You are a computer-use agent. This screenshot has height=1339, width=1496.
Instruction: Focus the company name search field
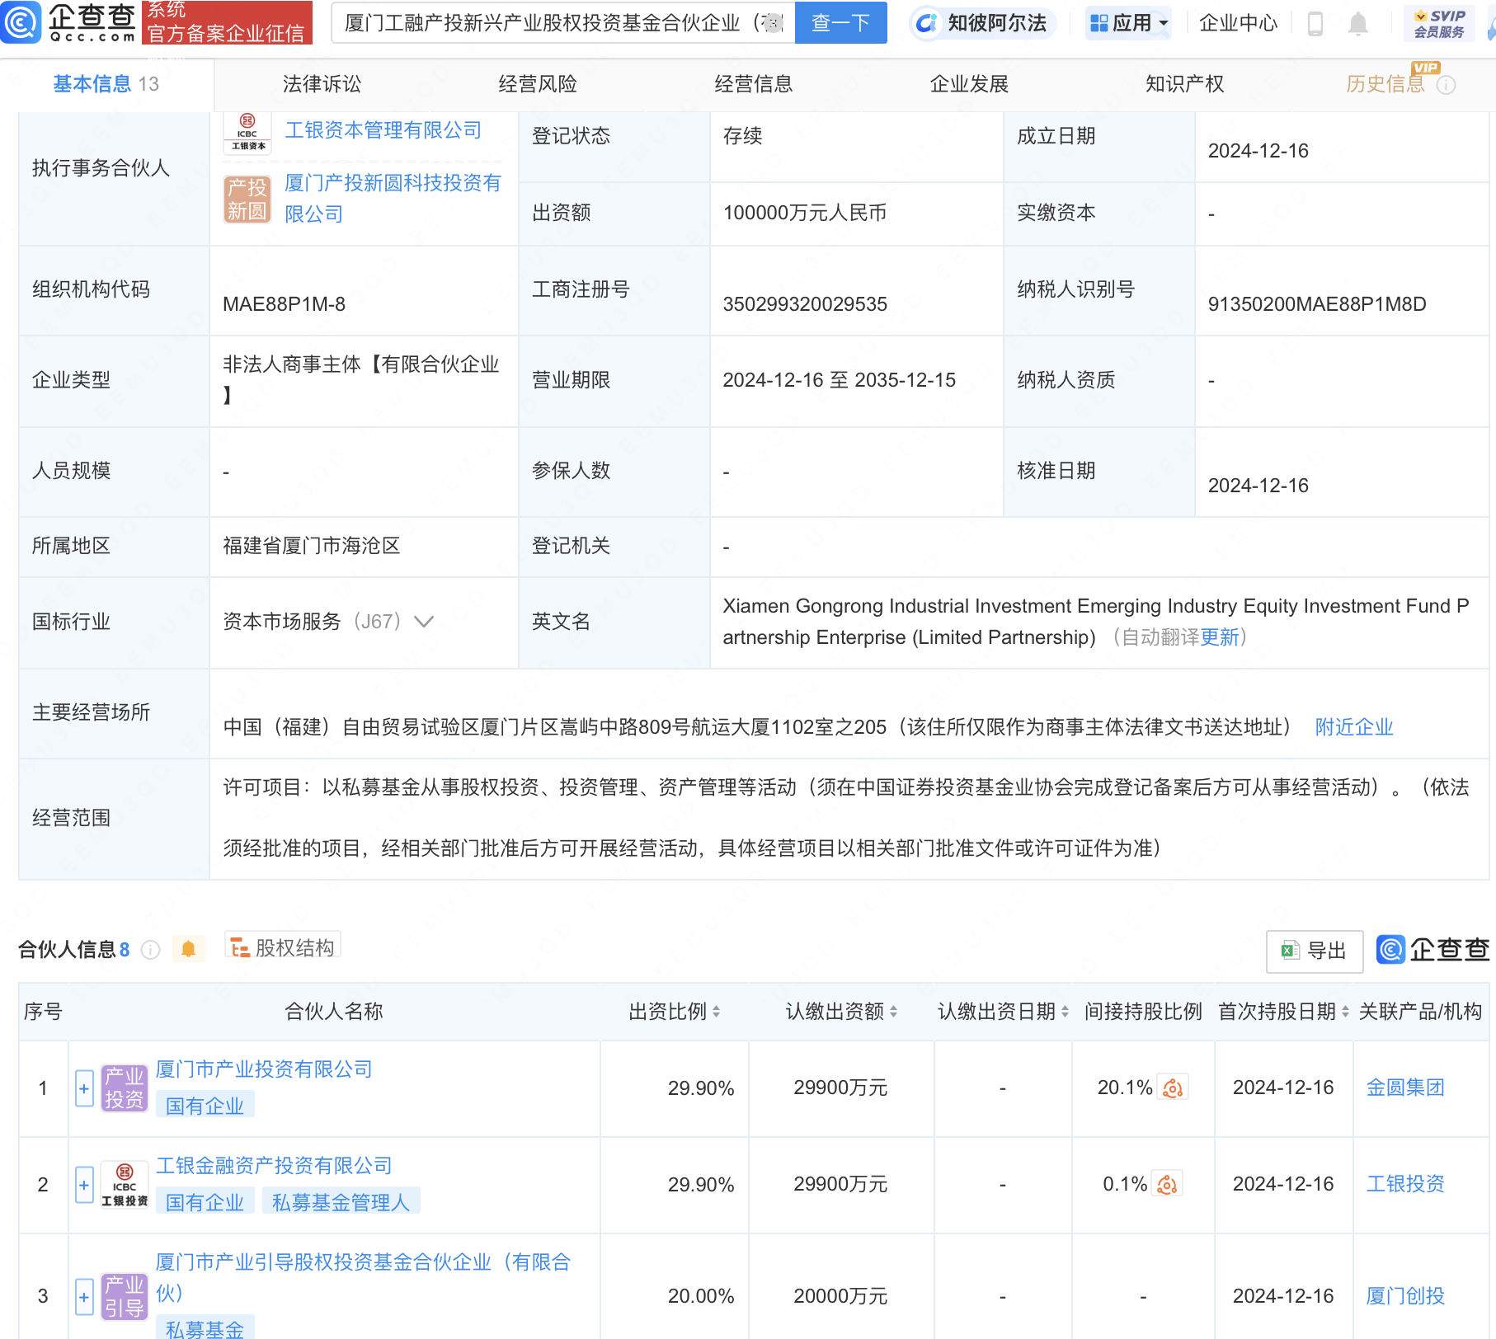563,22
